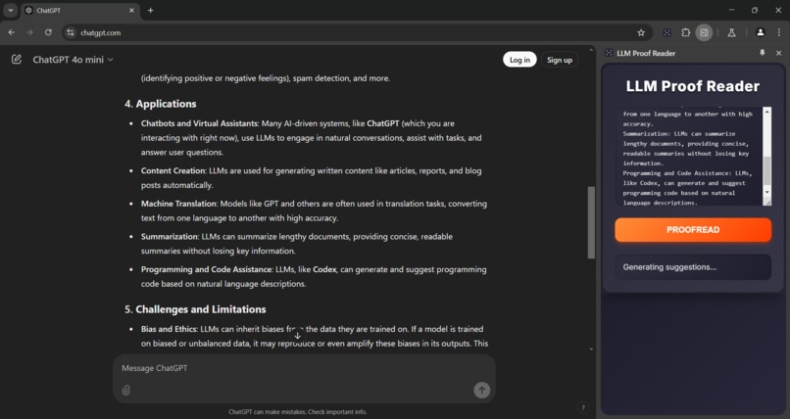Open LLM Proof Reader extension icon in toolbar
The height and width of the screenshot is (419, 790).
click(x=667, y=32)
